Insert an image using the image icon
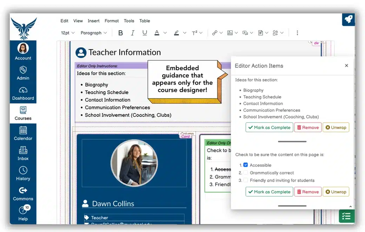Image resolution: width=365 pixels, height=232 pixels. pos(230,32)
